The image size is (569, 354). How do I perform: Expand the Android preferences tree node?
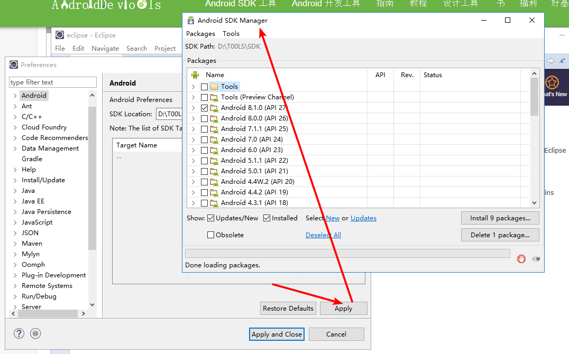pos(15,96)
